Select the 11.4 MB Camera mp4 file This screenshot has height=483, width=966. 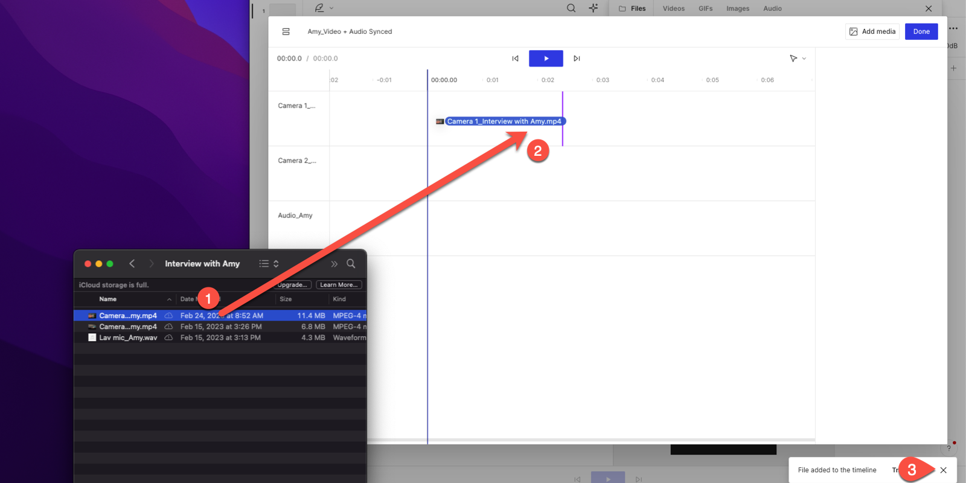click(220, 316)
